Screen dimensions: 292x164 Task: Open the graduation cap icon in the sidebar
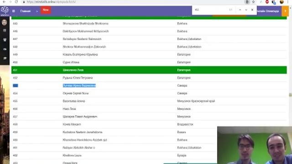(5, 58)
